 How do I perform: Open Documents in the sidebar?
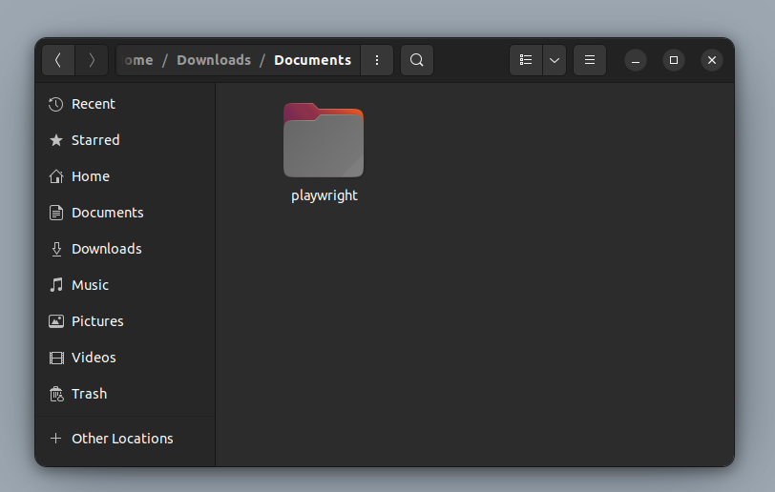[126, 213]
